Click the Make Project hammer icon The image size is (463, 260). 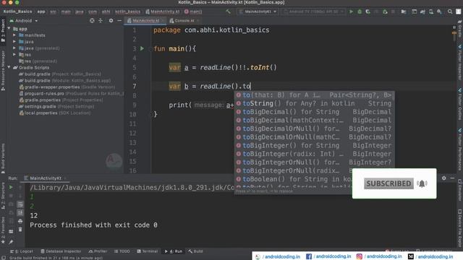point(229,12)
